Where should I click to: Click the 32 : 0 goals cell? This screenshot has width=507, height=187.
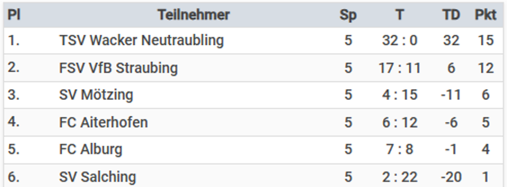pos(400,41)
